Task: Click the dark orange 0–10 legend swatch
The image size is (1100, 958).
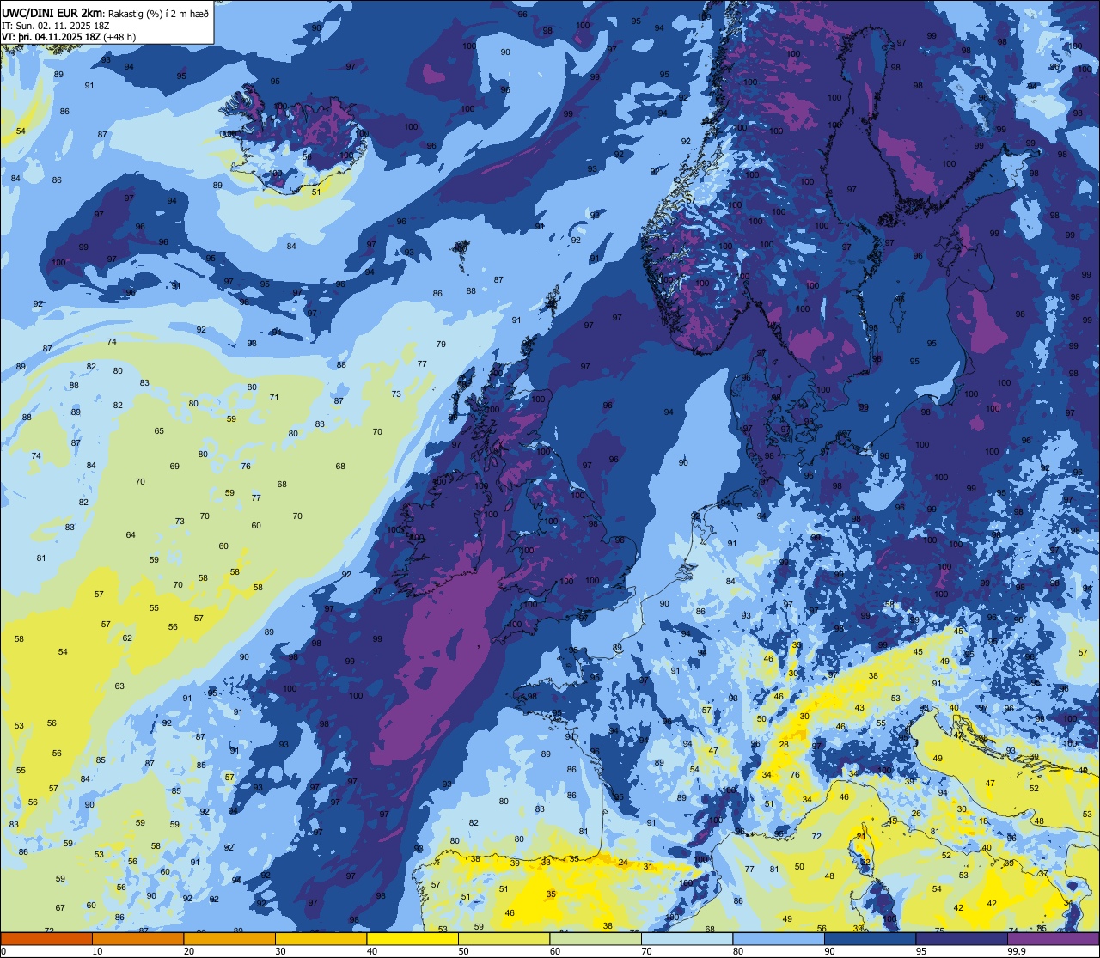Action: pos(46,938)
